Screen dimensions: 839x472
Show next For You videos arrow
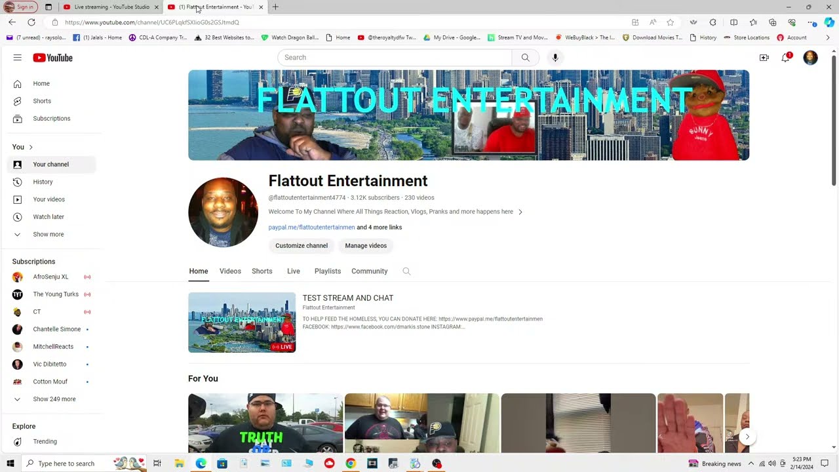[747, 437]
